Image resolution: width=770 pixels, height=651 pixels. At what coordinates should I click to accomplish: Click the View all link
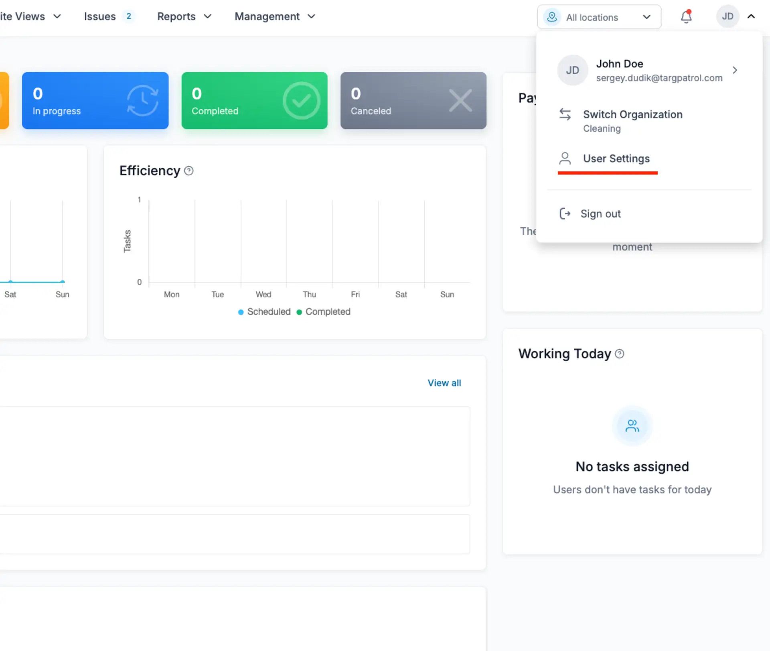pos(444,383)
